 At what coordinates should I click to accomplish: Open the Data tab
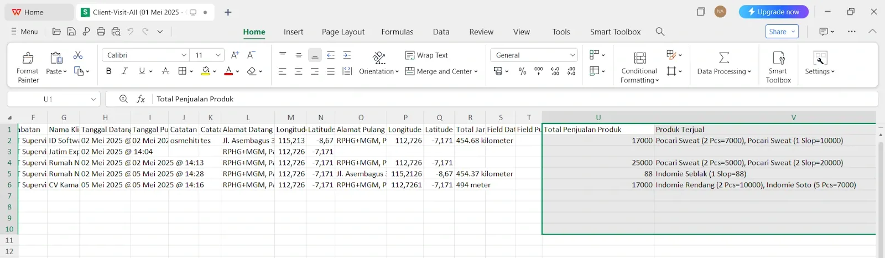click(x=441, y=32)
